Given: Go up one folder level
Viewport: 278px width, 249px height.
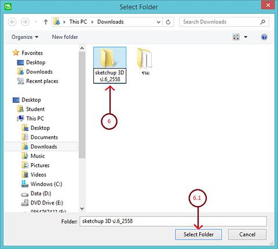Looking at the screenshot, I should tap(46, 22).
